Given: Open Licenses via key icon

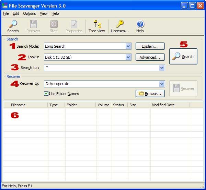Looking at the screenshot, I should [x=120, y=24].
